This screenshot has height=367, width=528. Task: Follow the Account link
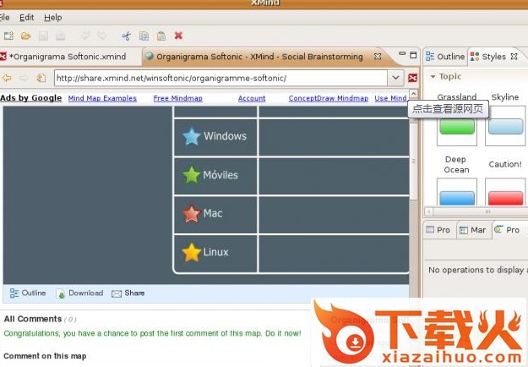pyautogui.click(x=252, y=98)
